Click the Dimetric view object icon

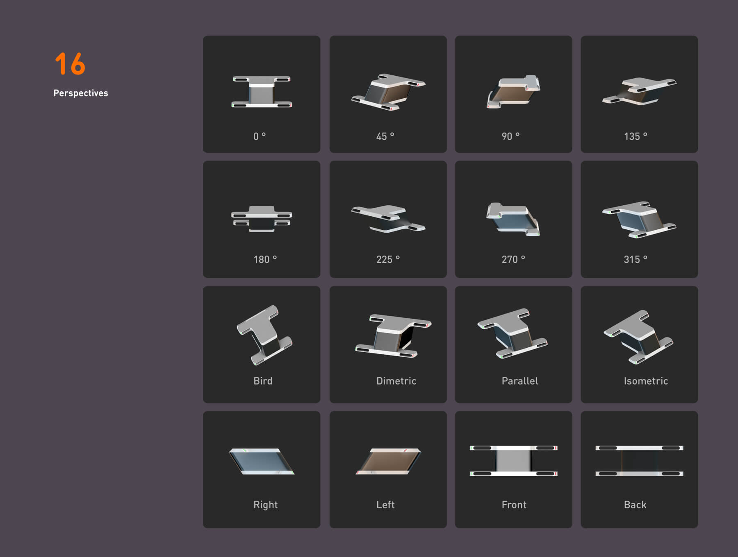pos(393,336)
